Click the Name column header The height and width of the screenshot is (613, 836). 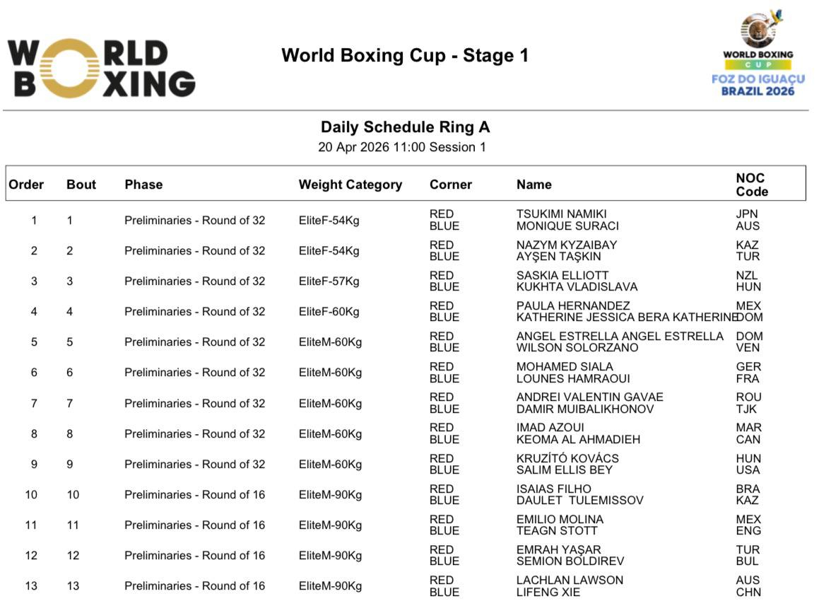534,185
